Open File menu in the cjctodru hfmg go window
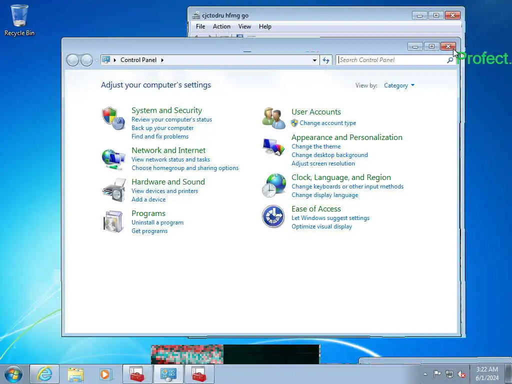This screenshot has width=512, height=384. tap(200, 26)
